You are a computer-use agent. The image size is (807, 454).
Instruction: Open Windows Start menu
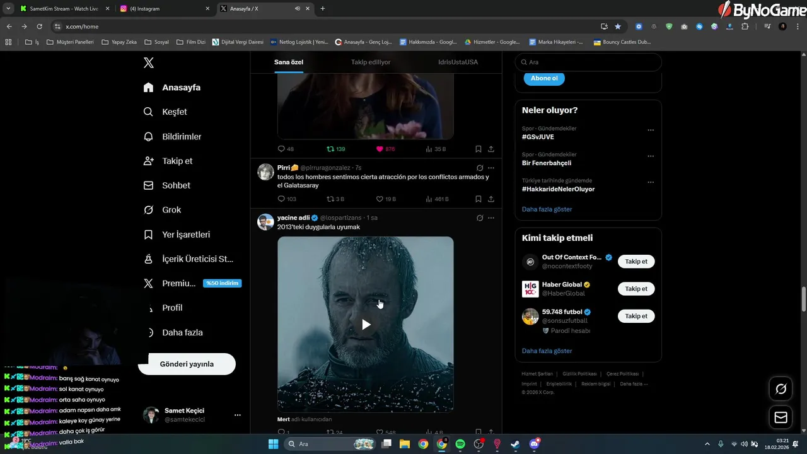(x=273, y=444)
